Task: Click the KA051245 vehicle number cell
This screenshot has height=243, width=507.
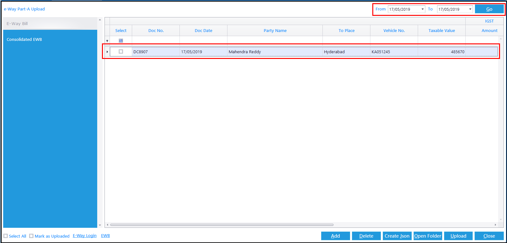Action: (x=394, y=52)
